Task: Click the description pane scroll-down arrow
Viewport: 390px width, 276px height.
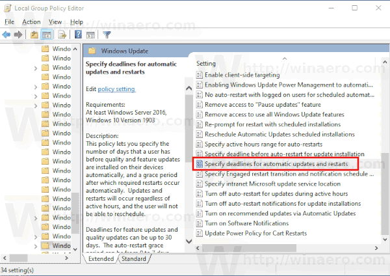Action: (x=188, y=241)
